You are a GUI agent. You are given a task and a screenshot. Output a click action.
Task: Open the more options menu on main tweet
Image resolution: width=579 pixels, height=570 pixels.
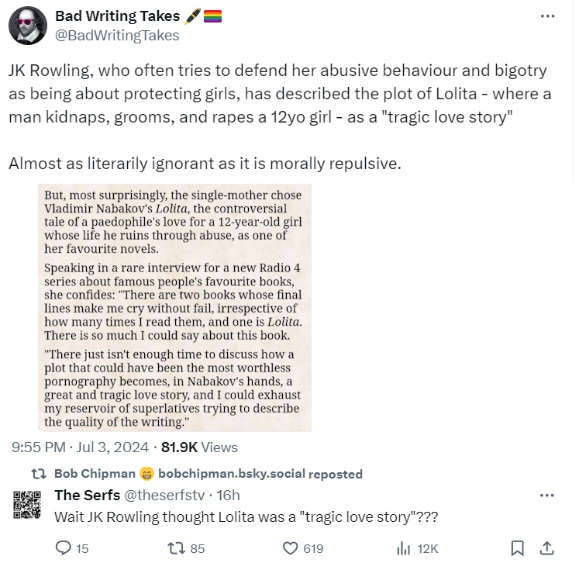[x=547, y=16]
